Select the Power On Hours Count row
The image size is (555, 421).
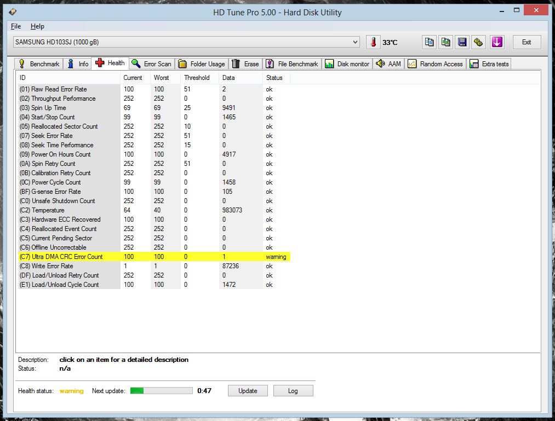(155, 154)
